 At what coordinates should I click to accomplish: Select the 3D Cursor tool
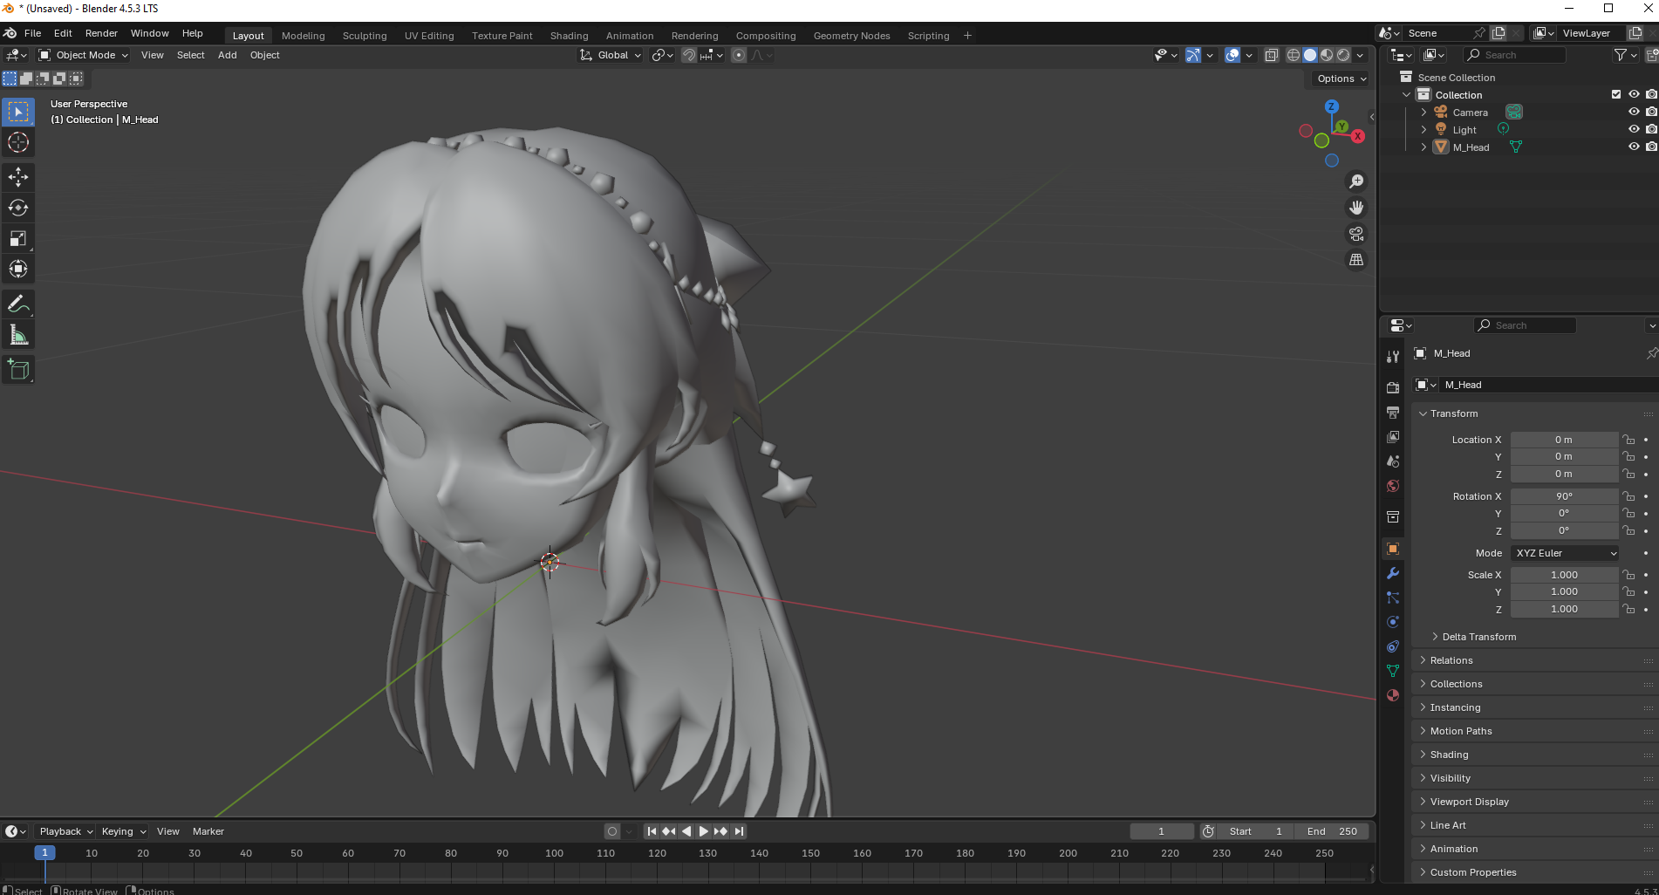click(18, 142)
